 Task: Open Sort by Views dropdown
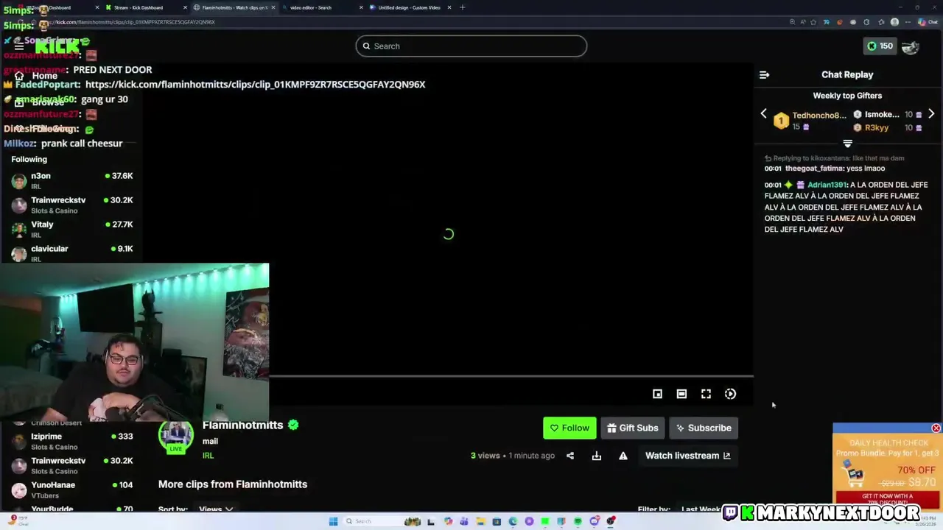[x=216, y=509]
